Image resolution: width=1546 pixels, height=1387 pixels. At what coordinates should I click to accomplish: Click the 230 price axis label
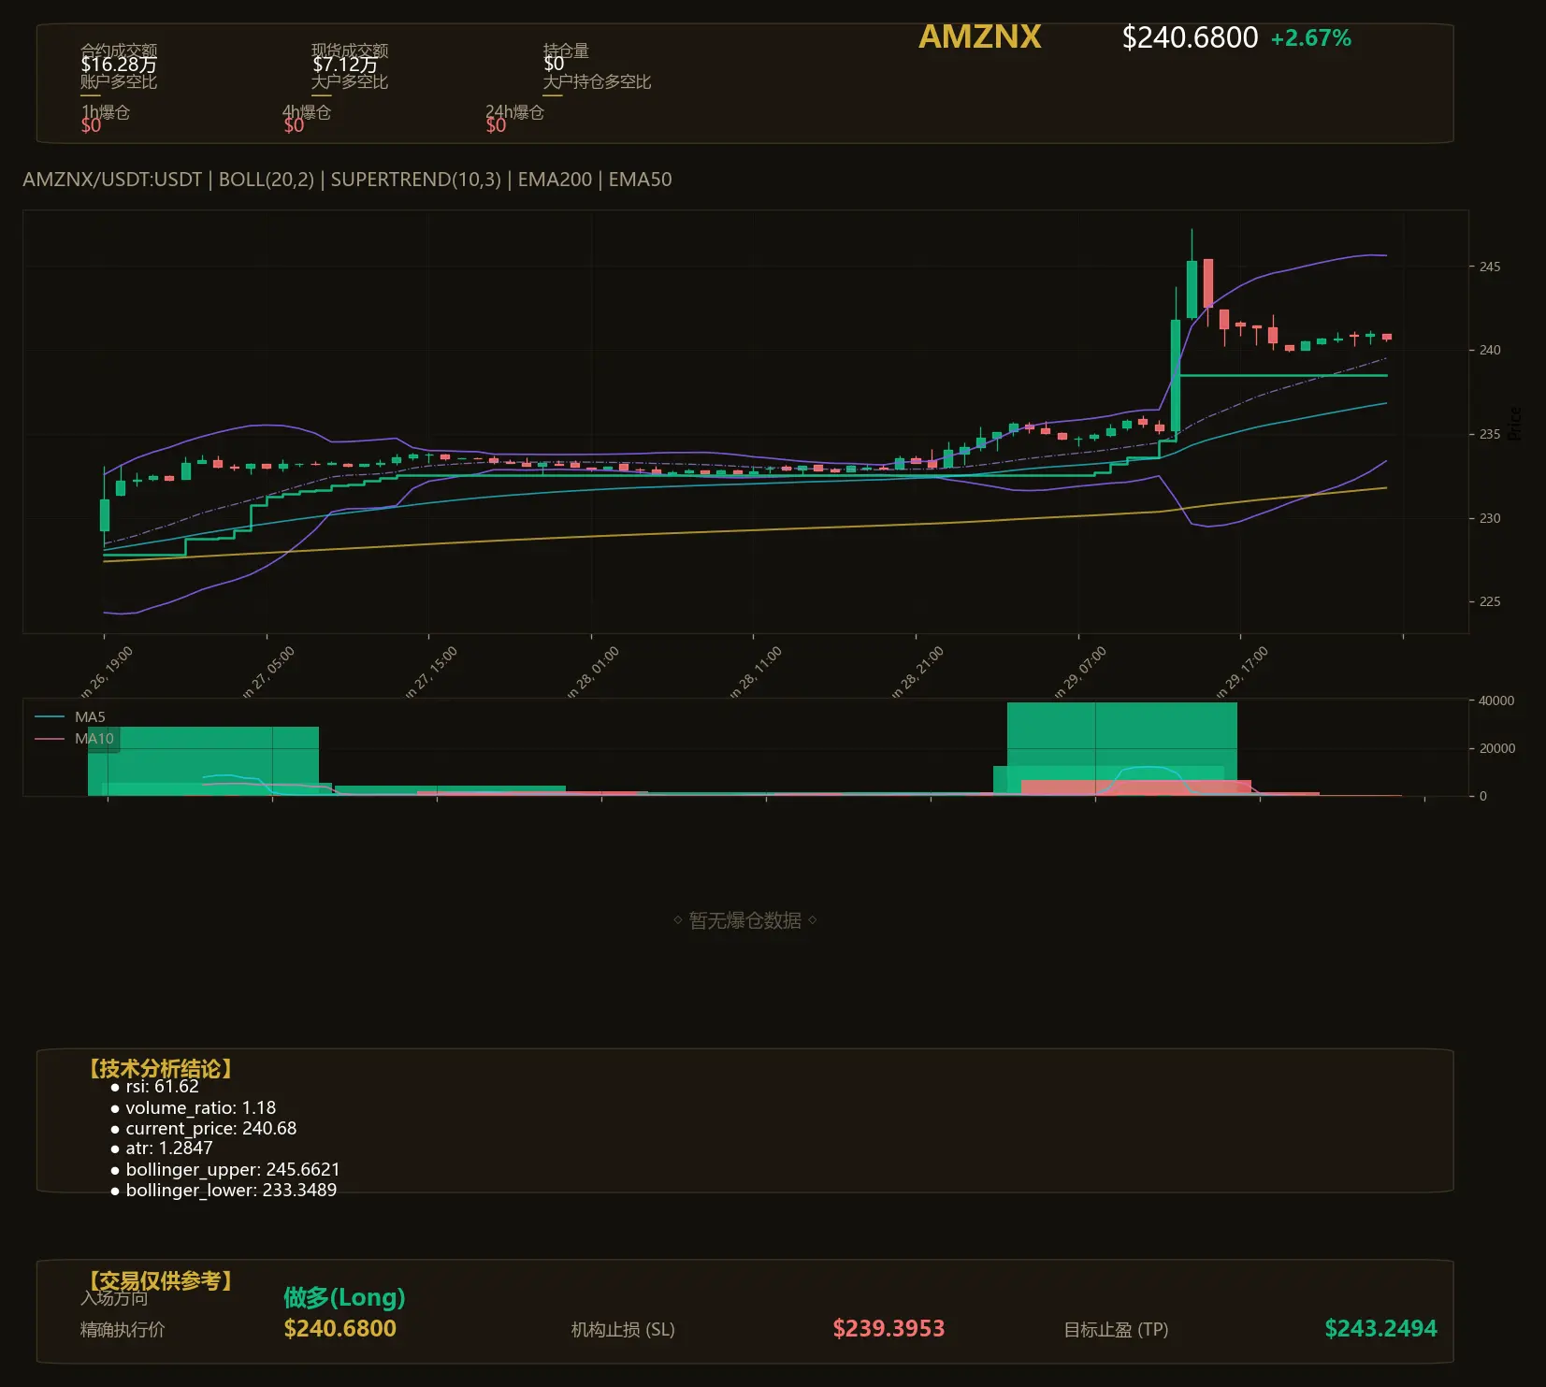tap(1489, 518)
